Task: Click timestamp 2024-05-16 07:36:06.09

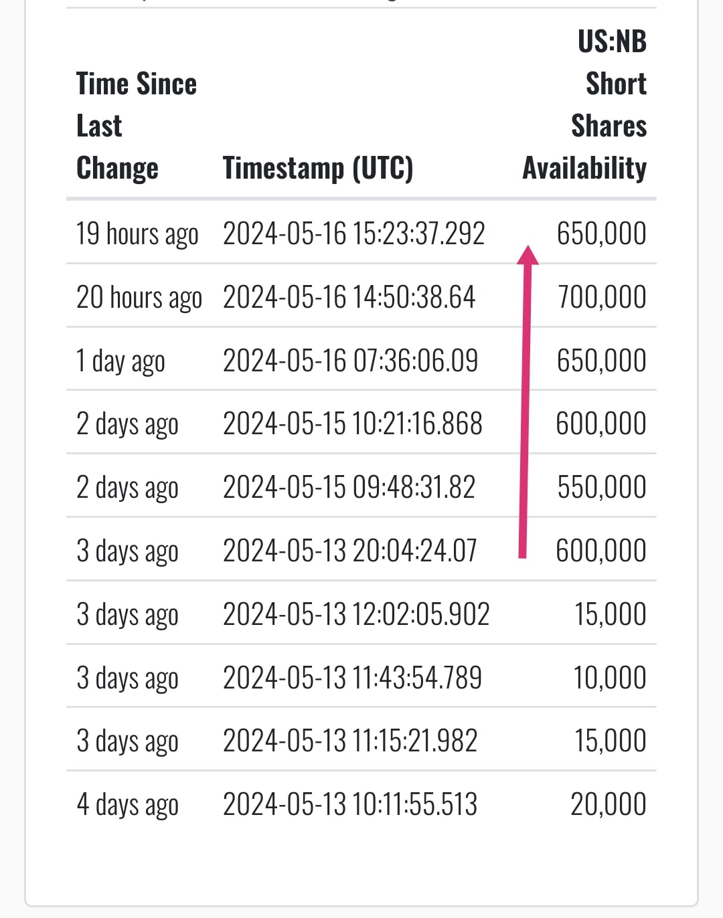Action: pyautogui.click(x=350, y=361)
